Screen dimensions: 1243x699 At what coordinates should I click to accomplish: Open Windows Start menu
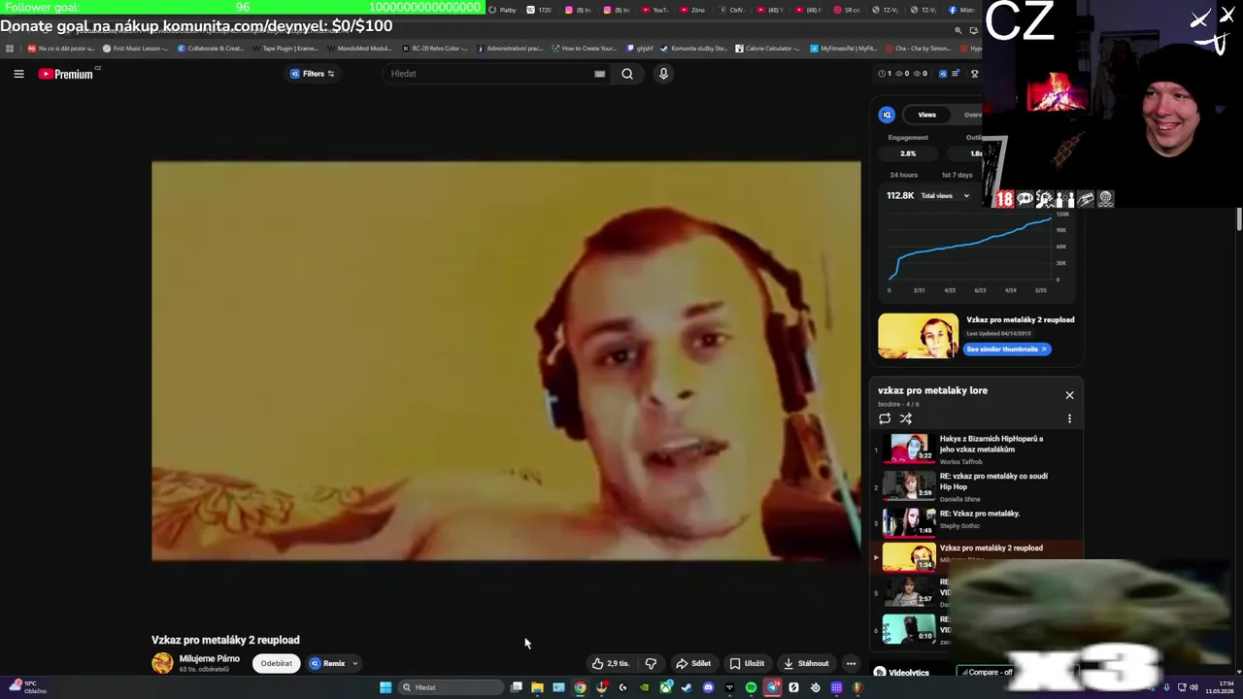pos(386,687)
